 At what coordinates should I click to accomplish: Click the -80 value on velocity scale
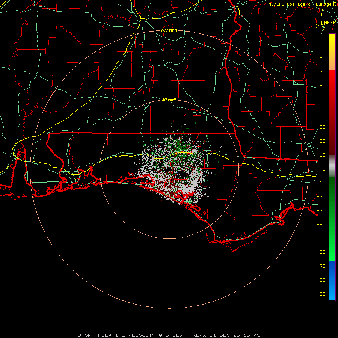(321, 280)
